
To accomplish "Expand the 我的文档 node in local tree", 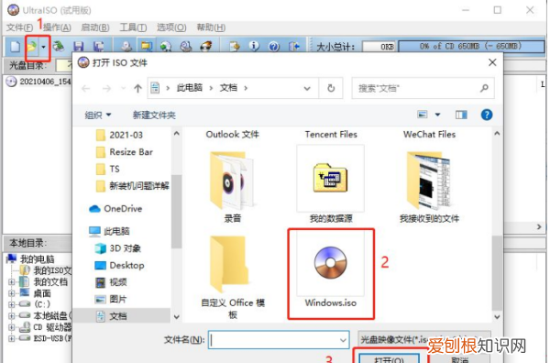I will (11, 282).
